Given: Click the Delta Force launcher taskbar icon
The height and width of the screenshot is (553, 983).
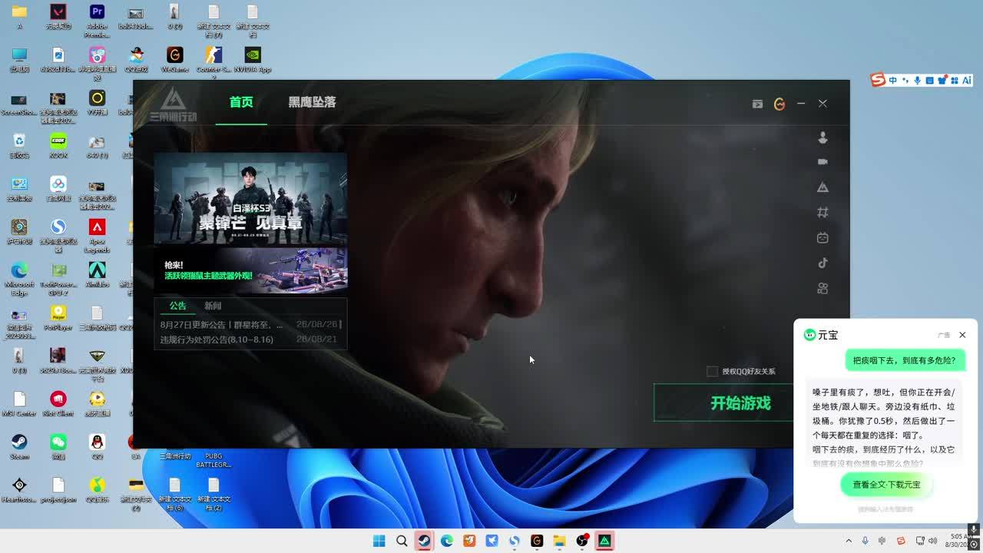Looking at the screenshot, I should click(604, 541).
